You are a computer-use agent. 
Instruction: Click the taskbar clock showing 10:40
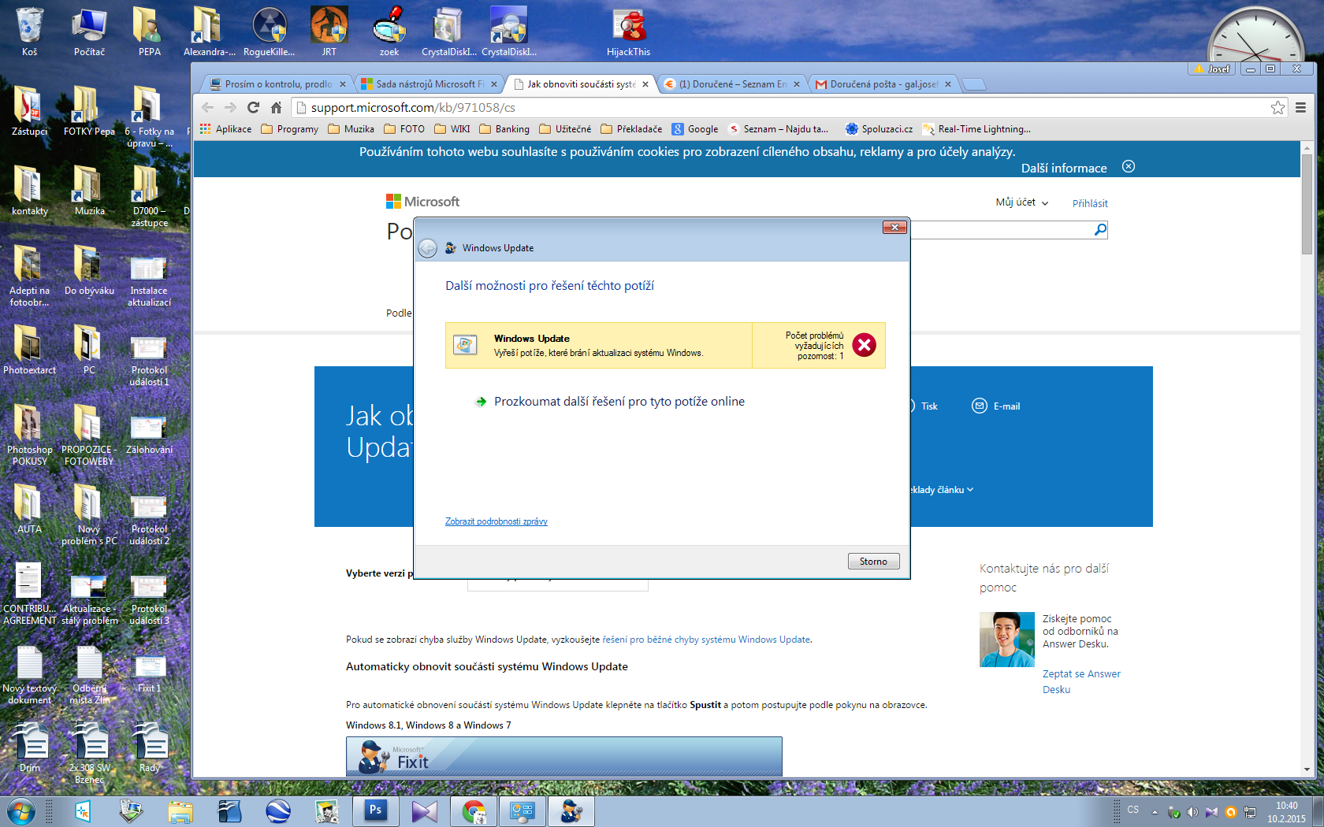(1286, 812)
